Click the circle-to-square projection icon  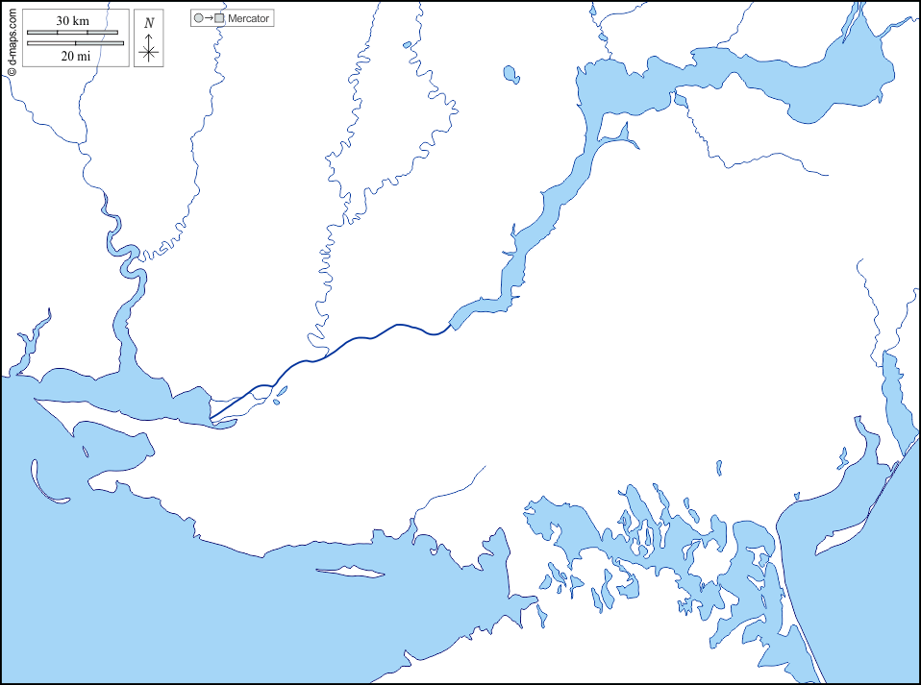(x=210, y=18)
